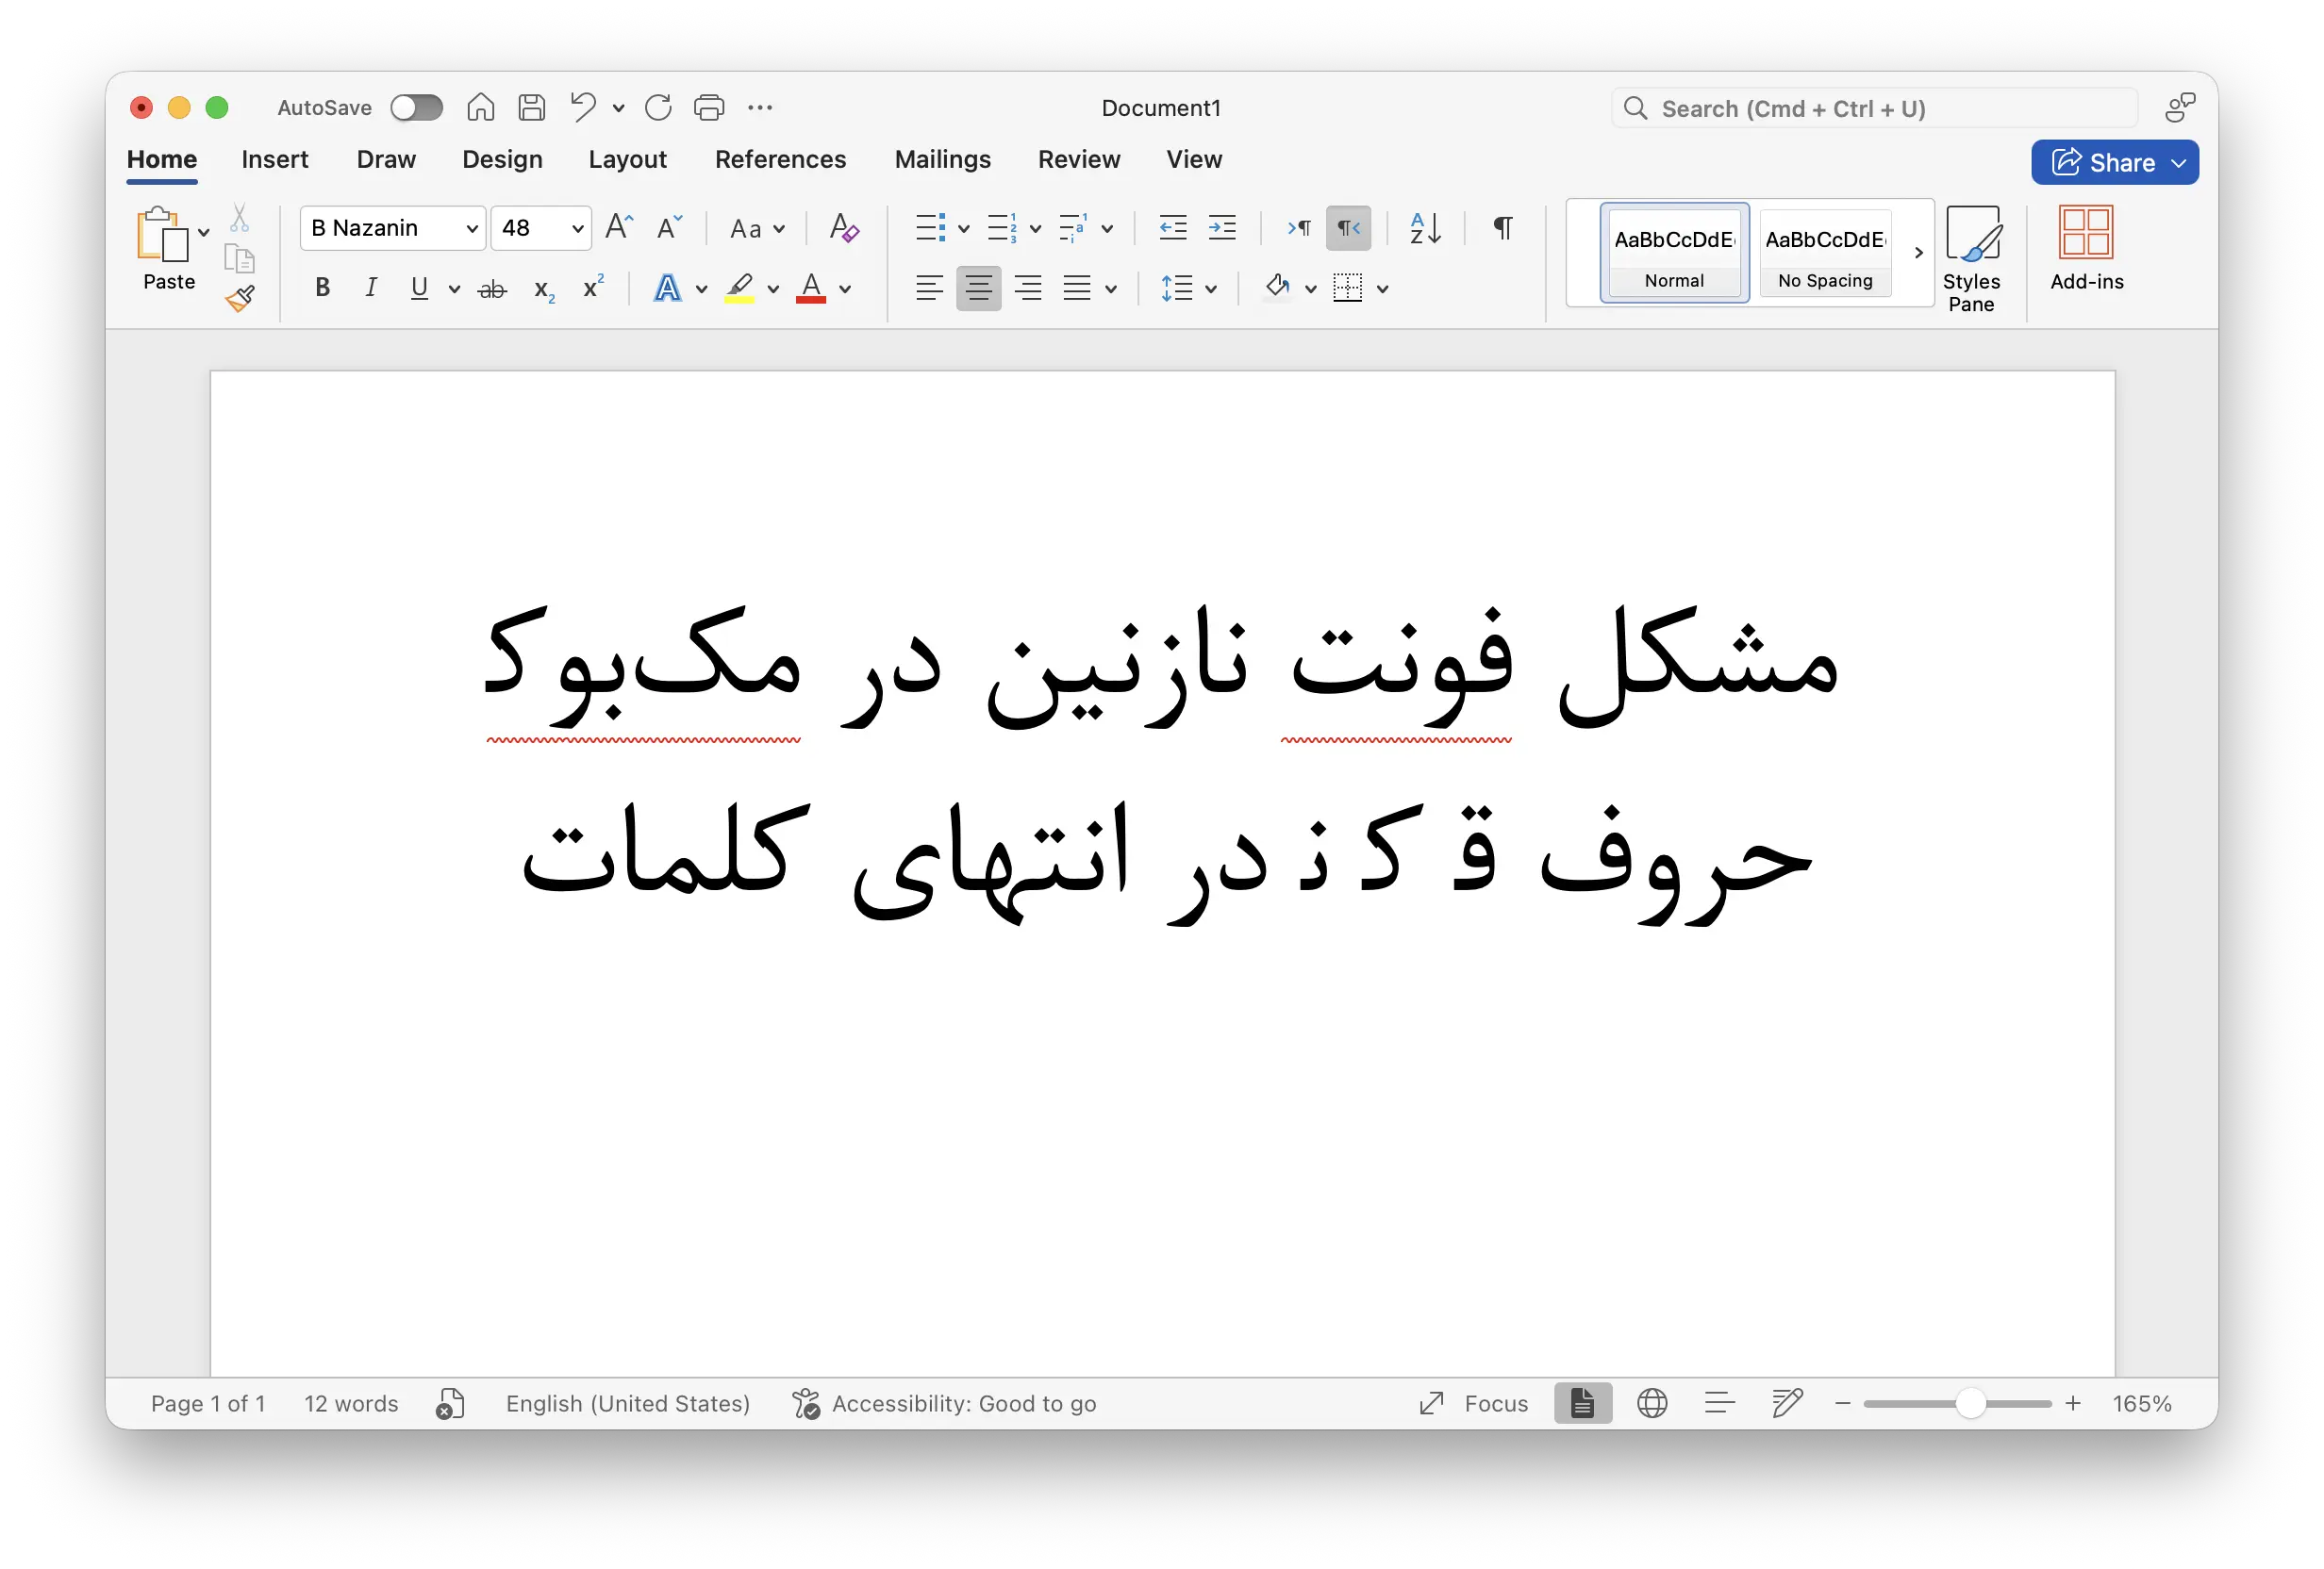Clear all formatting

pyautogui.click(x=843, y=228)
